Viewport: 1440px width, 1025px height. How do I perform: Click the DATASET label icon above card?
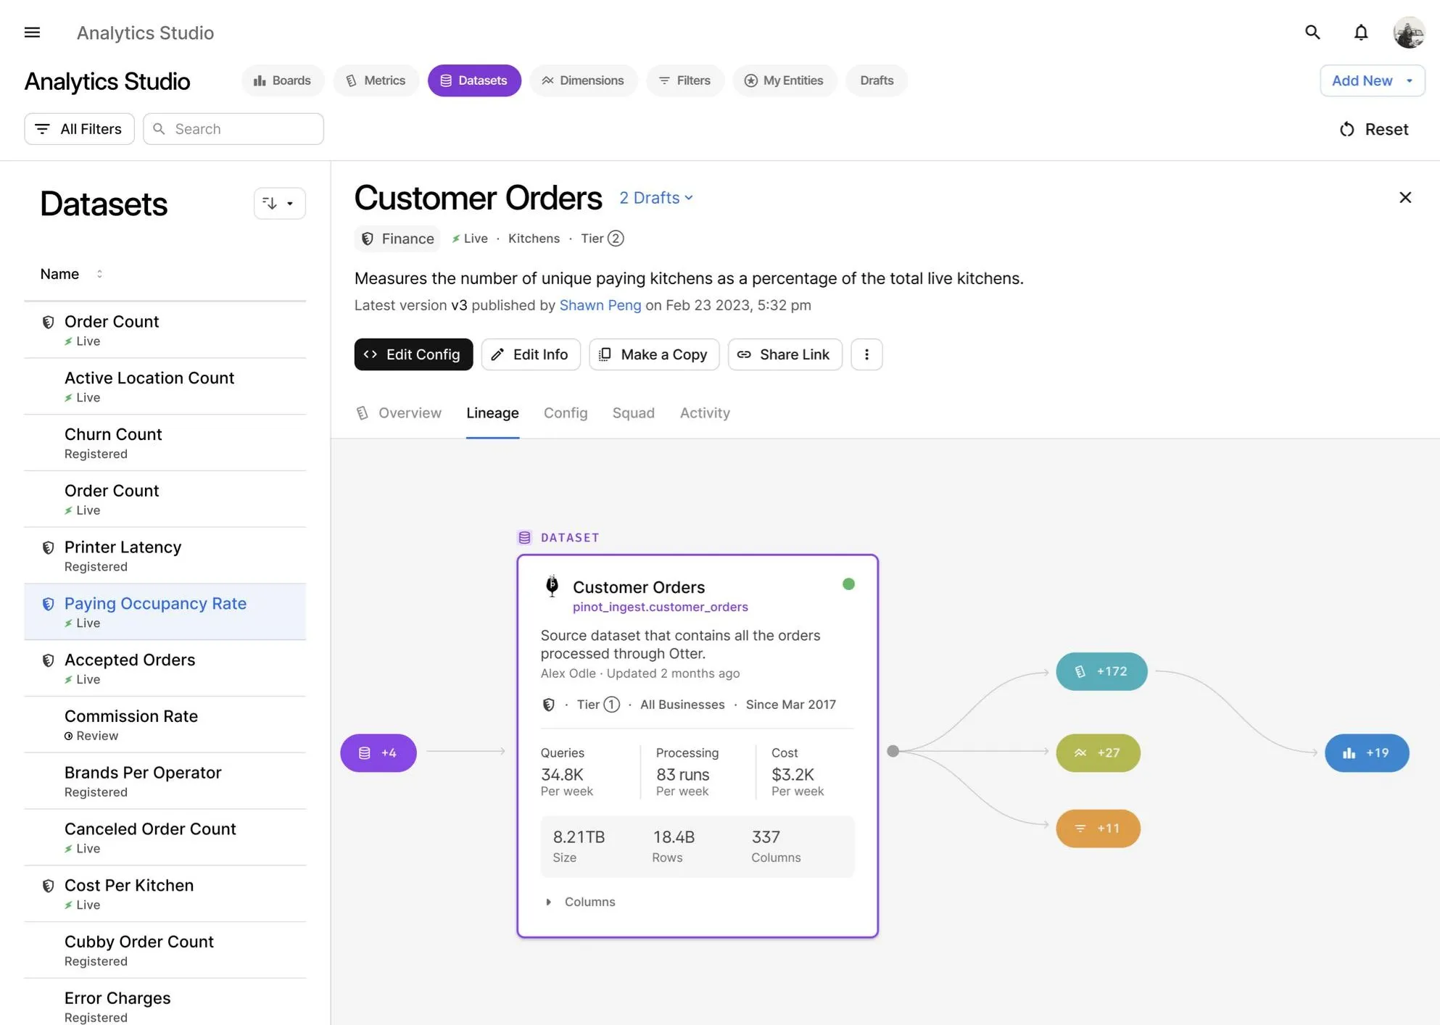coord(524,538)
